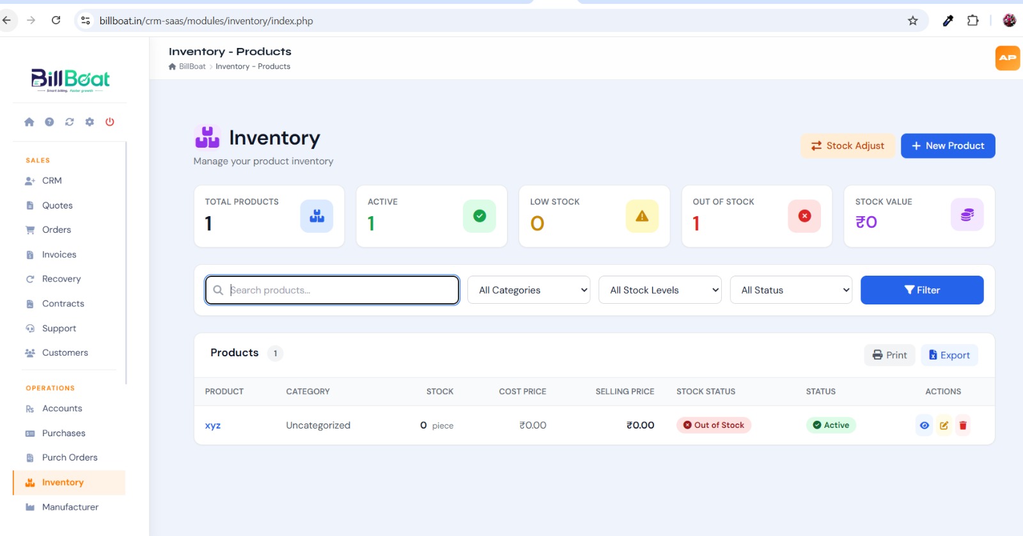The height and width of the screenshot is (536, 1023).
Task: Reload the browser page
Action: pos(56,20)
